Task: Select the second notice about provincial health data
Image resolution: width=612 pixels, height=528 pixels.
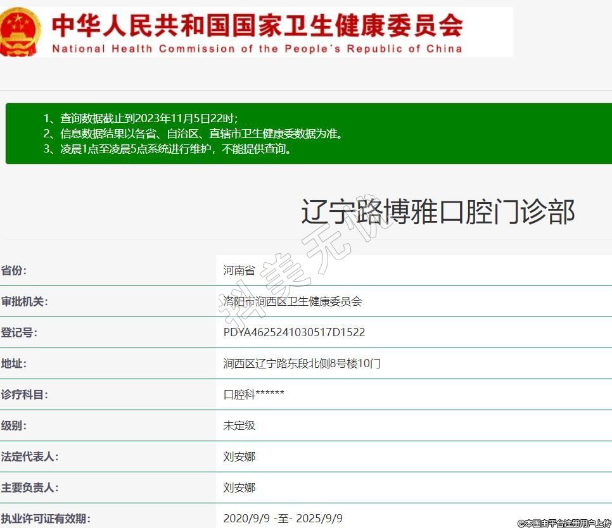Action: [193, 134]
